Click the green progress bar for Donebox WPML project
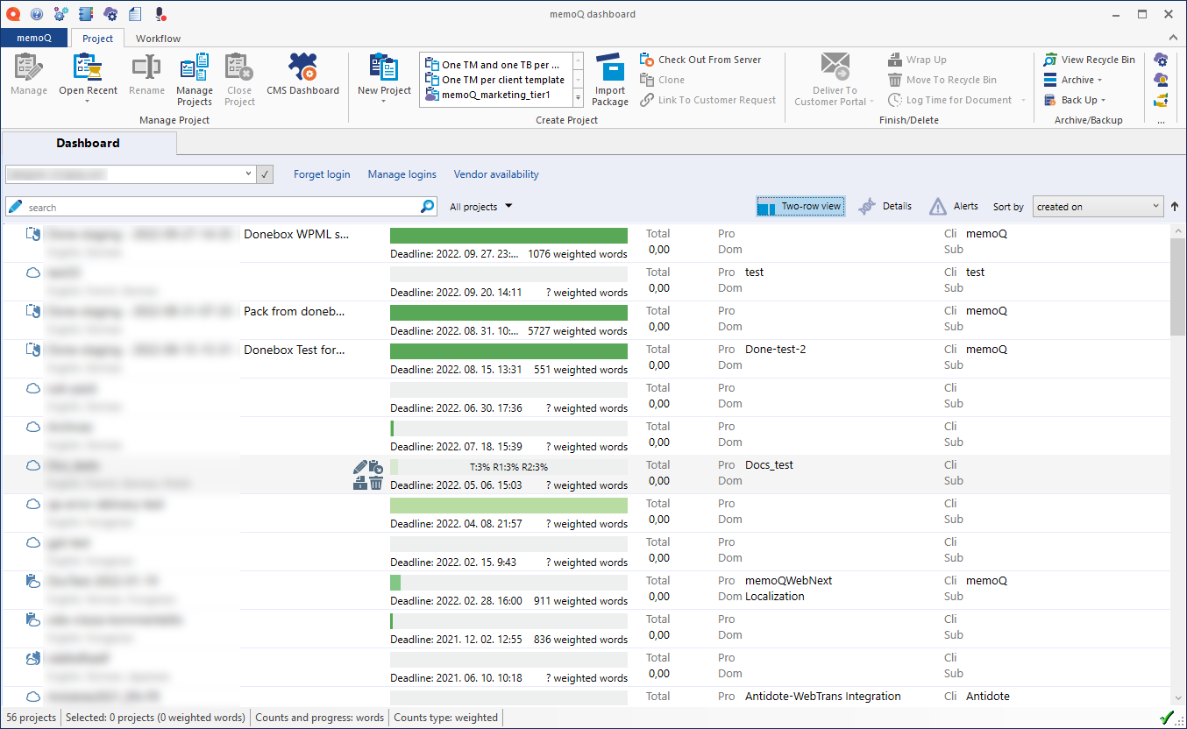Screen dimensions: 1187x729 508,236
